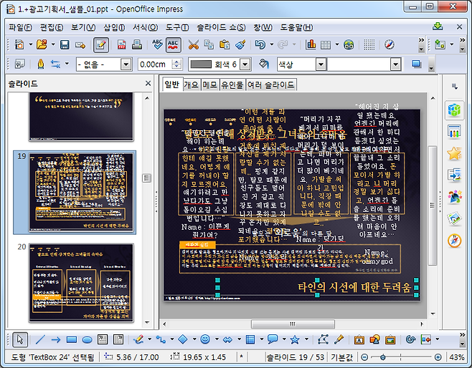Viewport: 472px width, 368px height.
Task: Open the line style '없음' dropdown
Action: pyautogui.click(x=126, y=64)
